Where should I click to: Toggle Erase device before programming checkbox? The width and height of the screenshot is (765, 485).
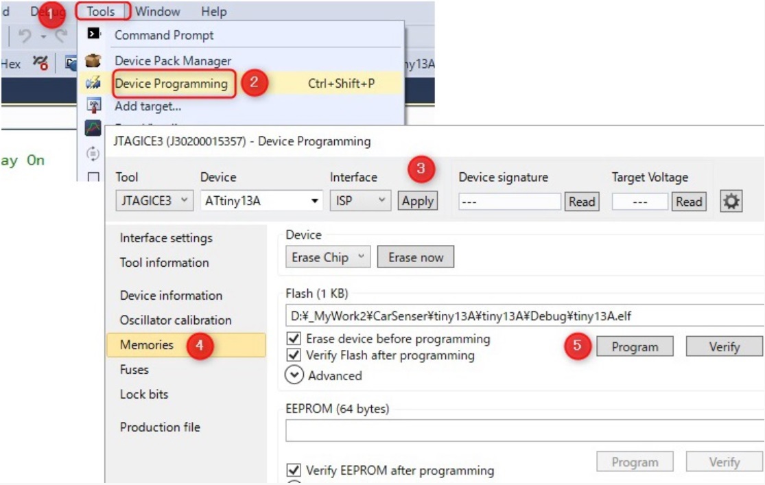(294, 339)
